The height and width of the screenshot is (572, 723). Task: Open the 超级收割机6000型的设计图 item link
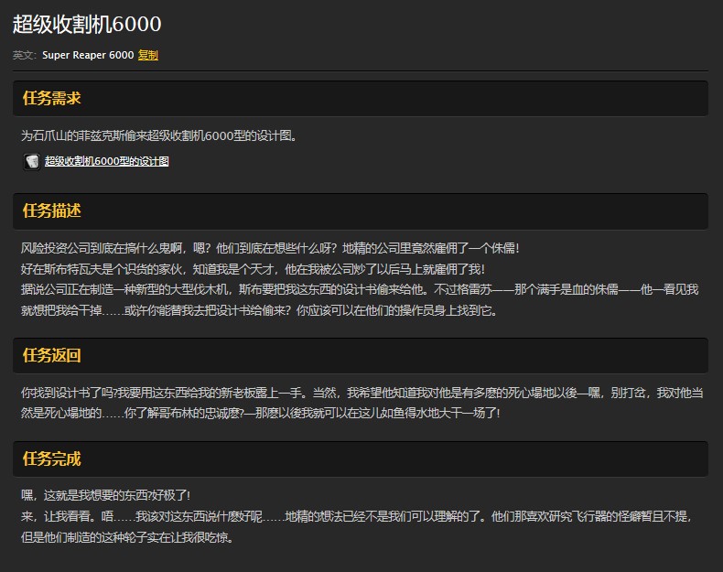[x=106, y=161]
